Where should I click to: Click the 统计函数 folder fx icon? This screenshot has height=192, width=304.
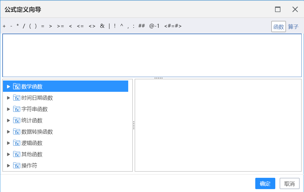click(x=17, y=120)
